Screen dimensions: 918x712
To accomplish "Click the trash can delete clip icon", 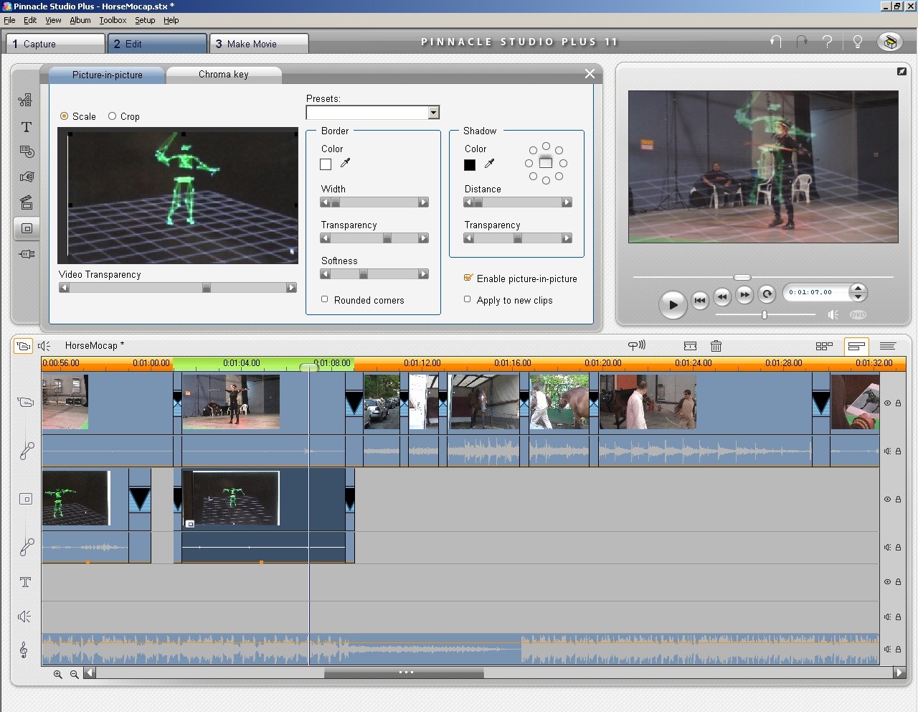I will point(716,346).
